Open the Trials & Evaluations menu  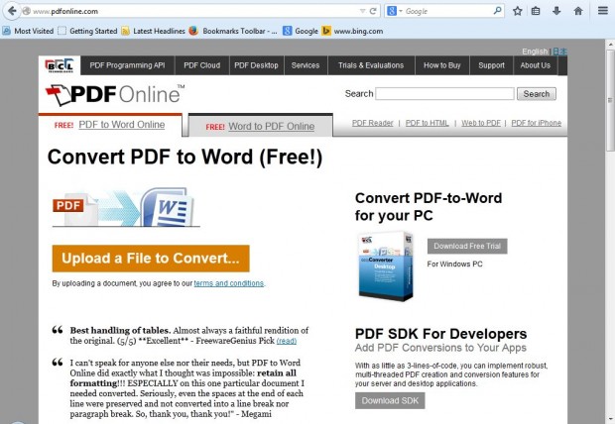pos(371,65)
